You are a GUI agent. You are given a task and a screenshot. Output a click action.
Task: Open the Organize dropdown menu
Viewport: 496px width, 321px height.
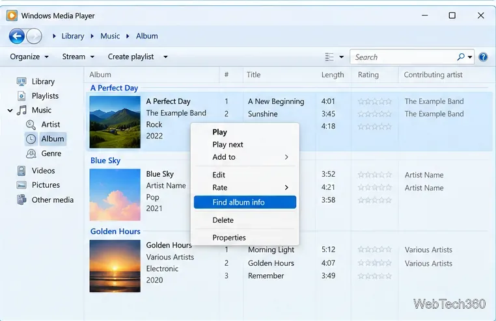tap(29, 57)
